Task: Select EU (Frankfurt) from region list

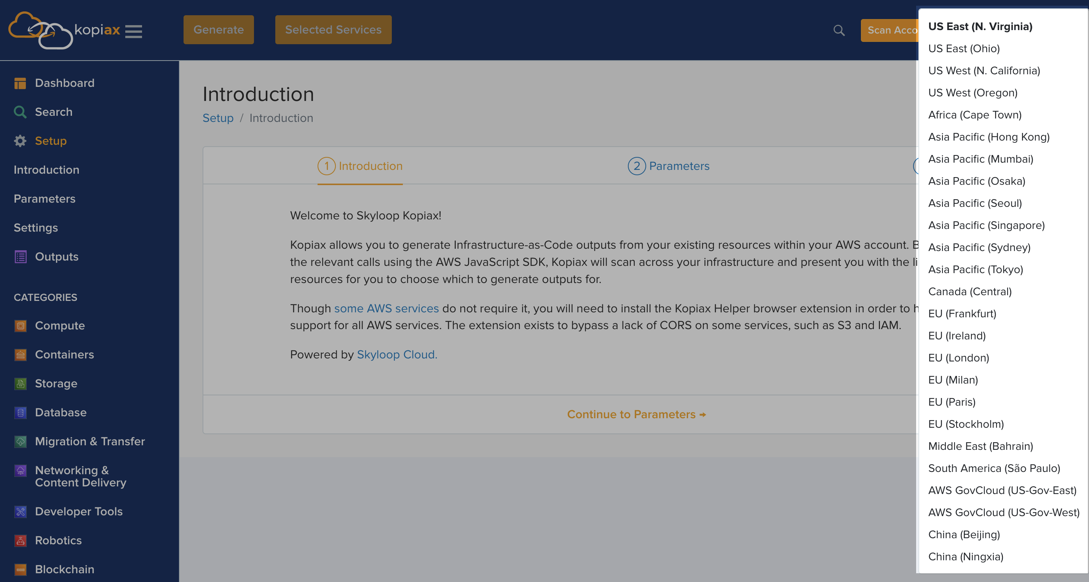Action: (962, 313)
